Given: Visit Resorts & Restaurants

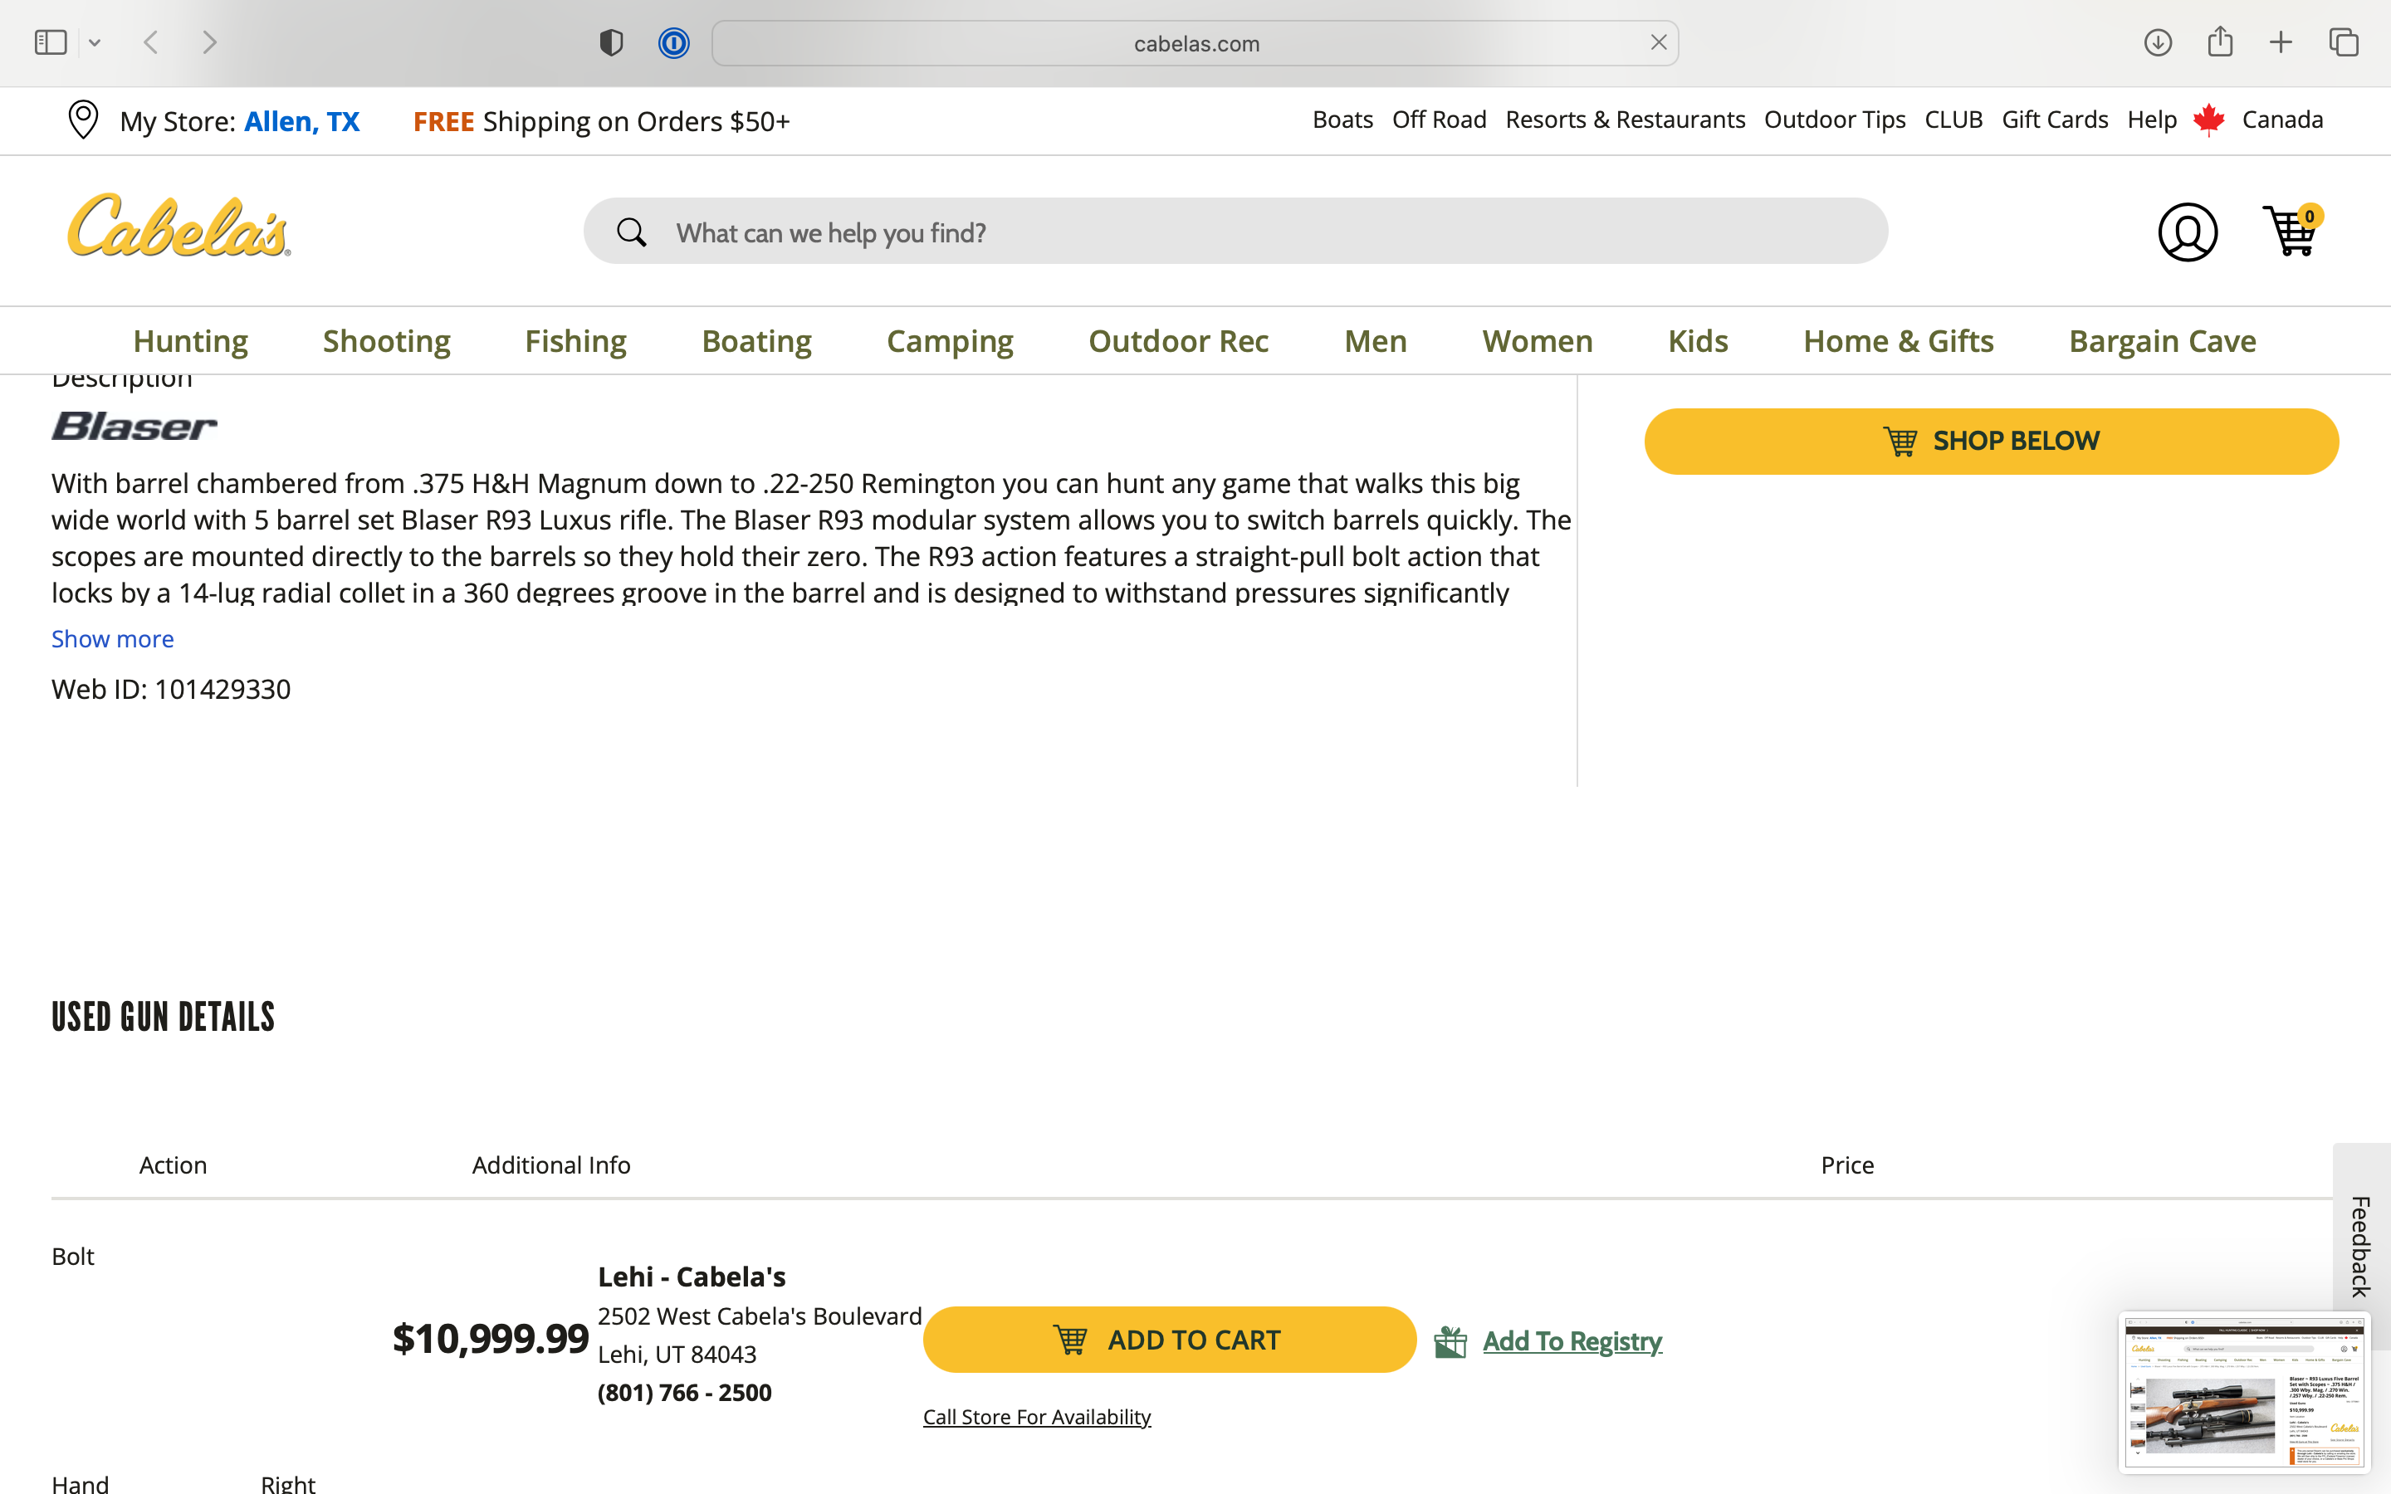Looking at the screenshot, I should coord(1624,120).
